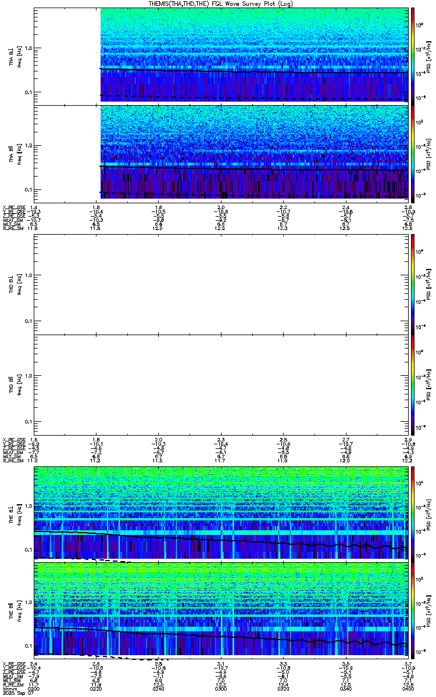
Task: Click the color bar beside THE B-parallel panel
Action: pyautogui.click(x=413, y=610)
